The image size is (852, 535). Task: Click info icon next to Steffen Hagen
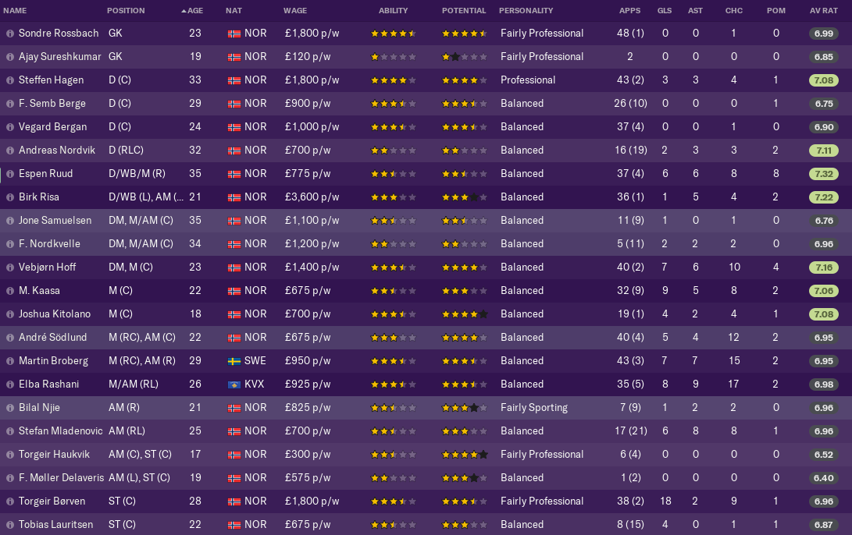[10, 80]
